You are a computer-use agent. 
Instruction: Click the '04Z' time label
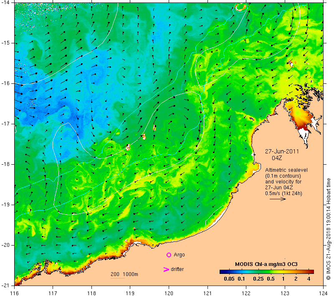(x=277, y=158)
